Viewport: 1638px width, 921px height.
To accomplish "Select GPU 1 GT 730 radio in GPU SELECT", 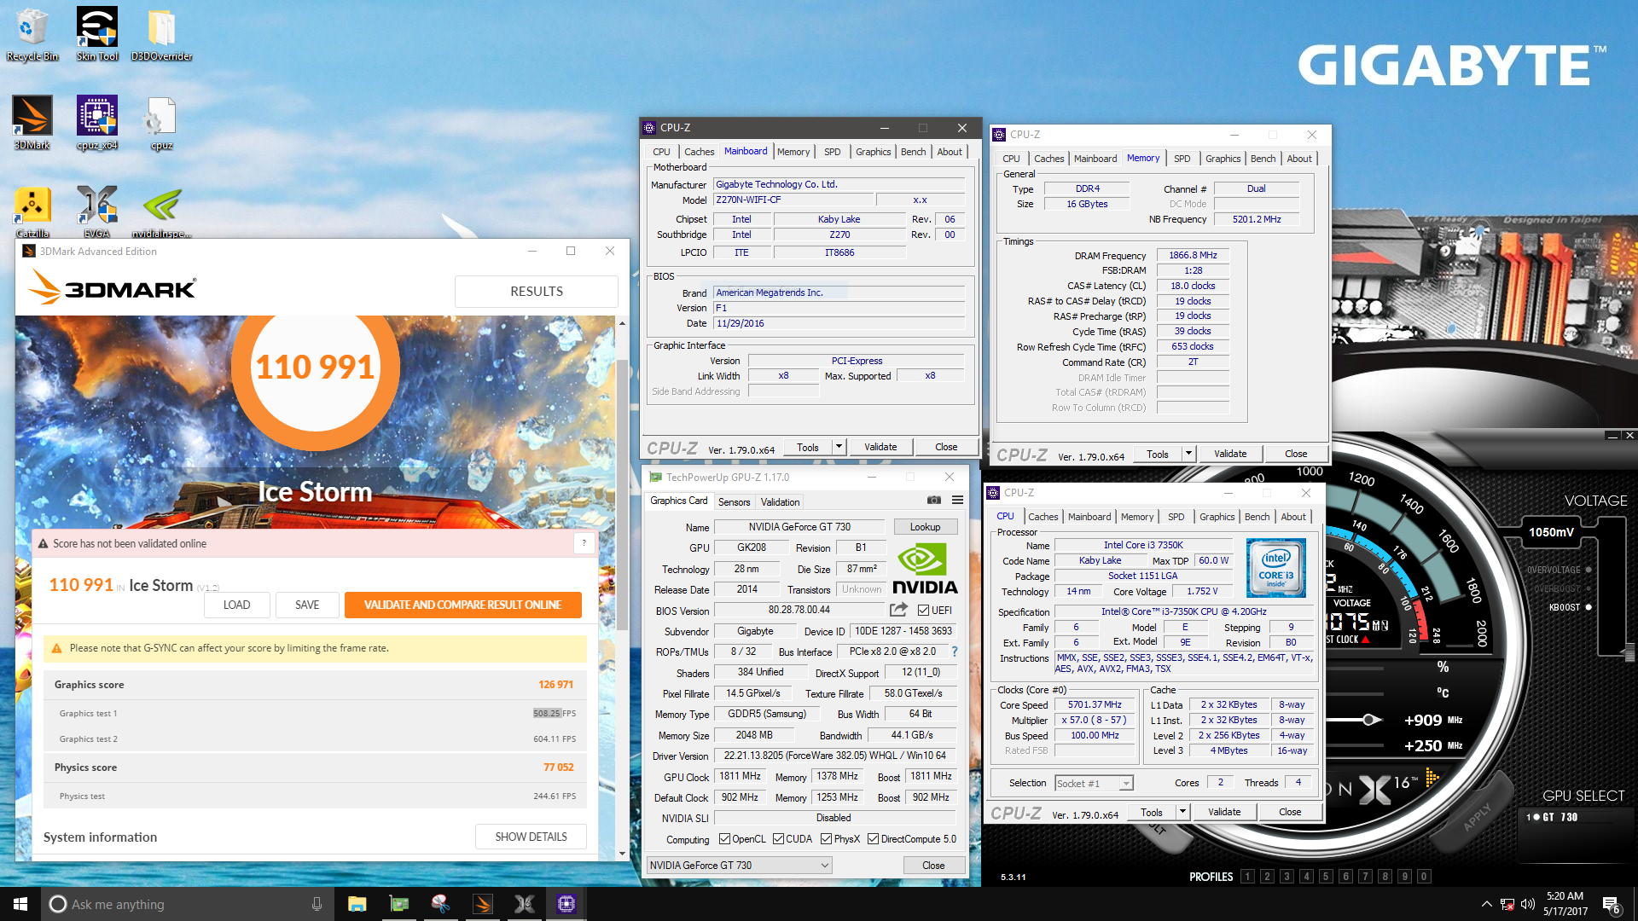I will pos(1536,817).
